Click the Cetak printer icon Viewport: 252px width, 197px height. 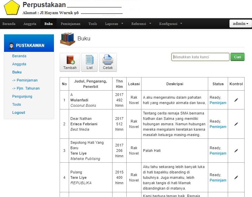108,60
